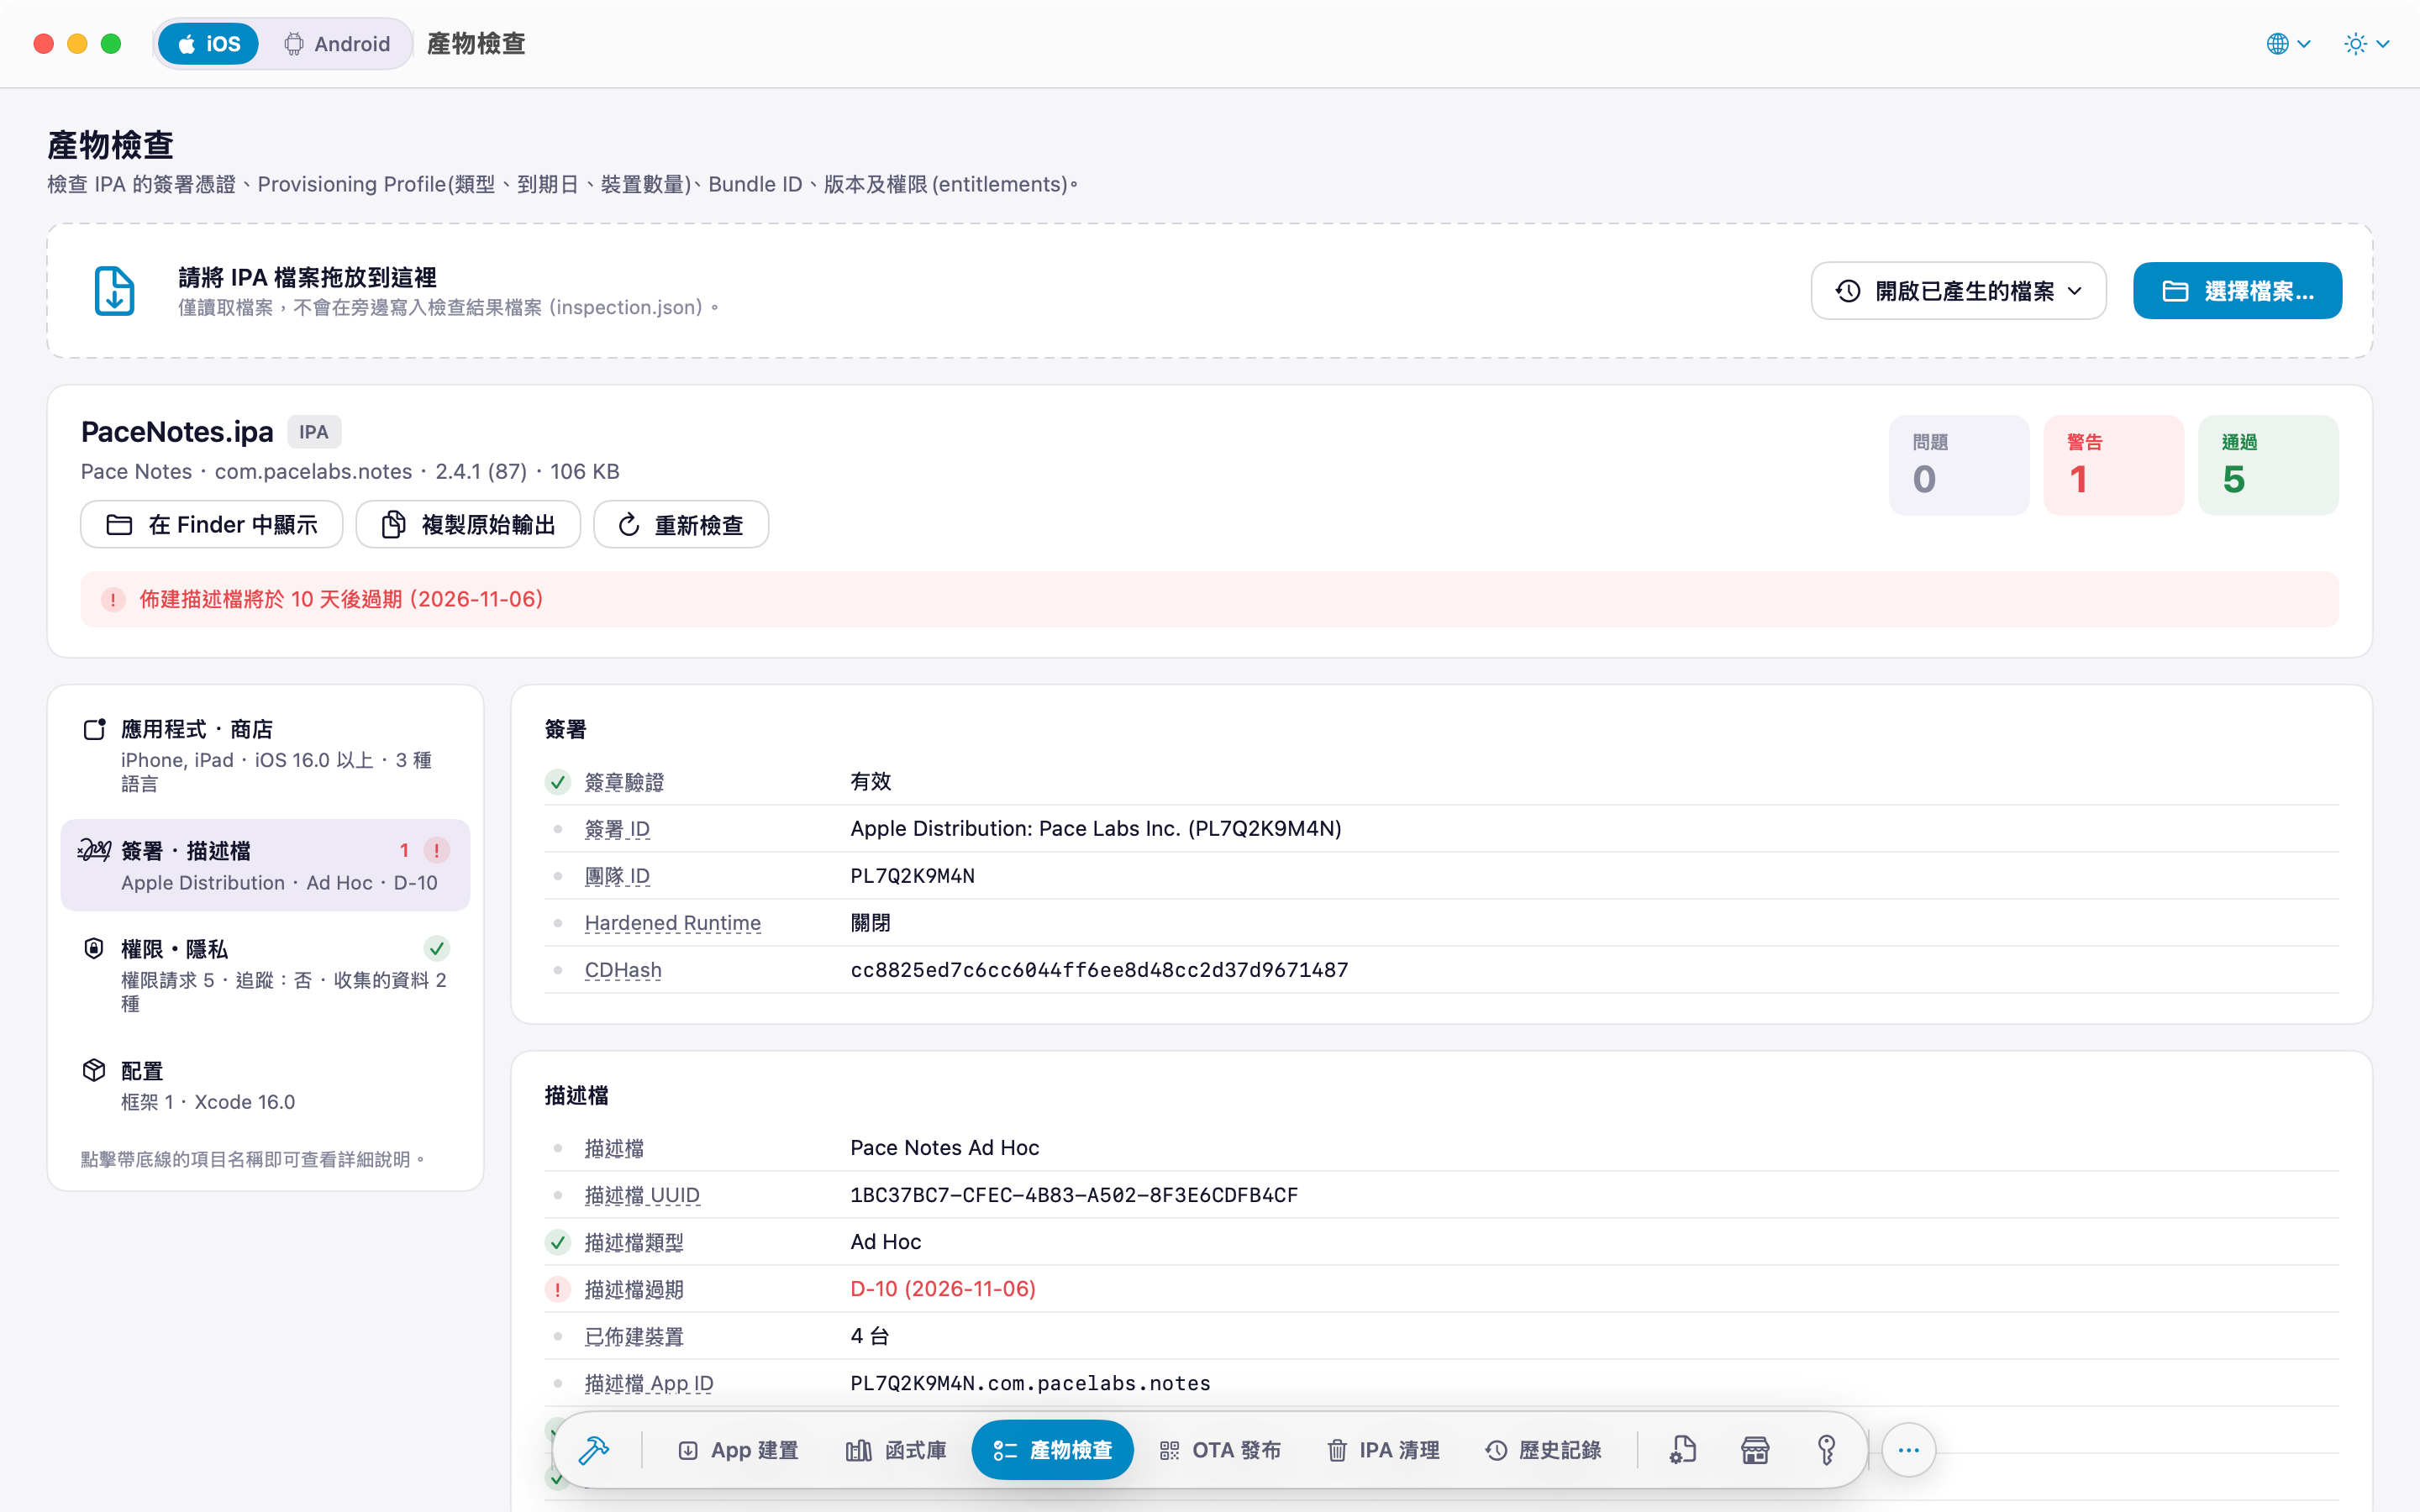Screen dimensions: 2420x1512
Task: Click underlined Hardened Runtime label
Action: [x=672, y=923]
